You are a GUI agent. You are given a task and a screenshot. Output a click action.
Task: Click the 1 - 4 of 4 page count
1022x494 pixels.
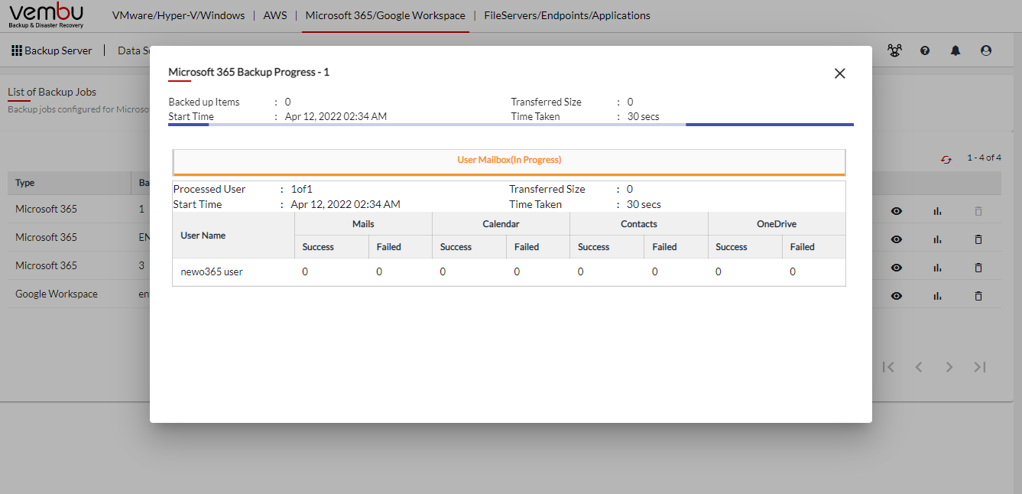click(984, 158)
